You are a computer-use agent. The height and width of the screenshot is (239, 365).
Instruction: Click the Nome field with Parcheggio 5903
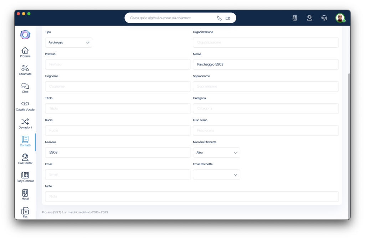266,64
